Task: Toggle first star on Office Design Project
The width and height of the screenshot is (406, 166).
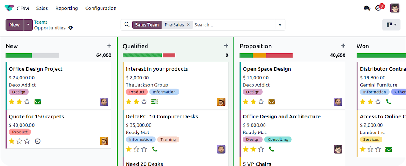Action: [12, 102]
